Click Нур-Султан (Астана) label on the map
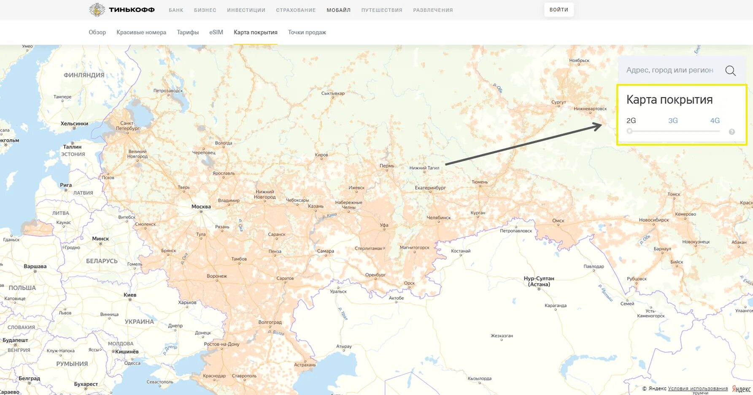The height and width of the screenshot is (395, 753). 539,281
